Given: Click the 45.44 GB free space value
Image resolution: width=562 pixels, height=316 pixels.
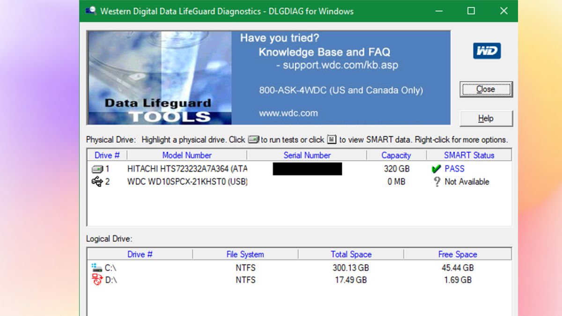Looking at the screenshot, I should click(458, 268).
